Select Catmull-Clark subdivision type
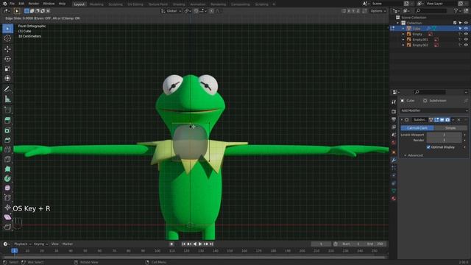Image resolution: width=471 pixels, height=265 pixels. pos(417,128)
